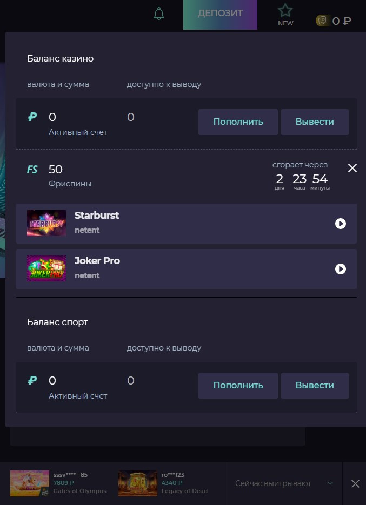Open the Starburst game thumbnail

tap(46, 224)
